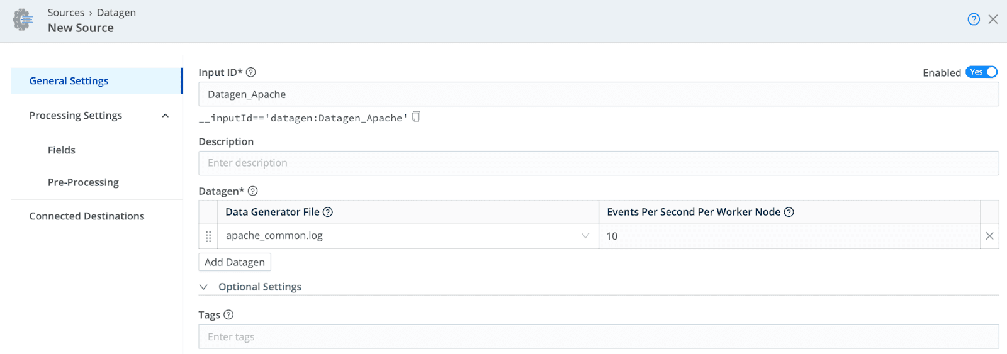
Task: Toggle the Enabled switch off
Action: coord(981,72)
